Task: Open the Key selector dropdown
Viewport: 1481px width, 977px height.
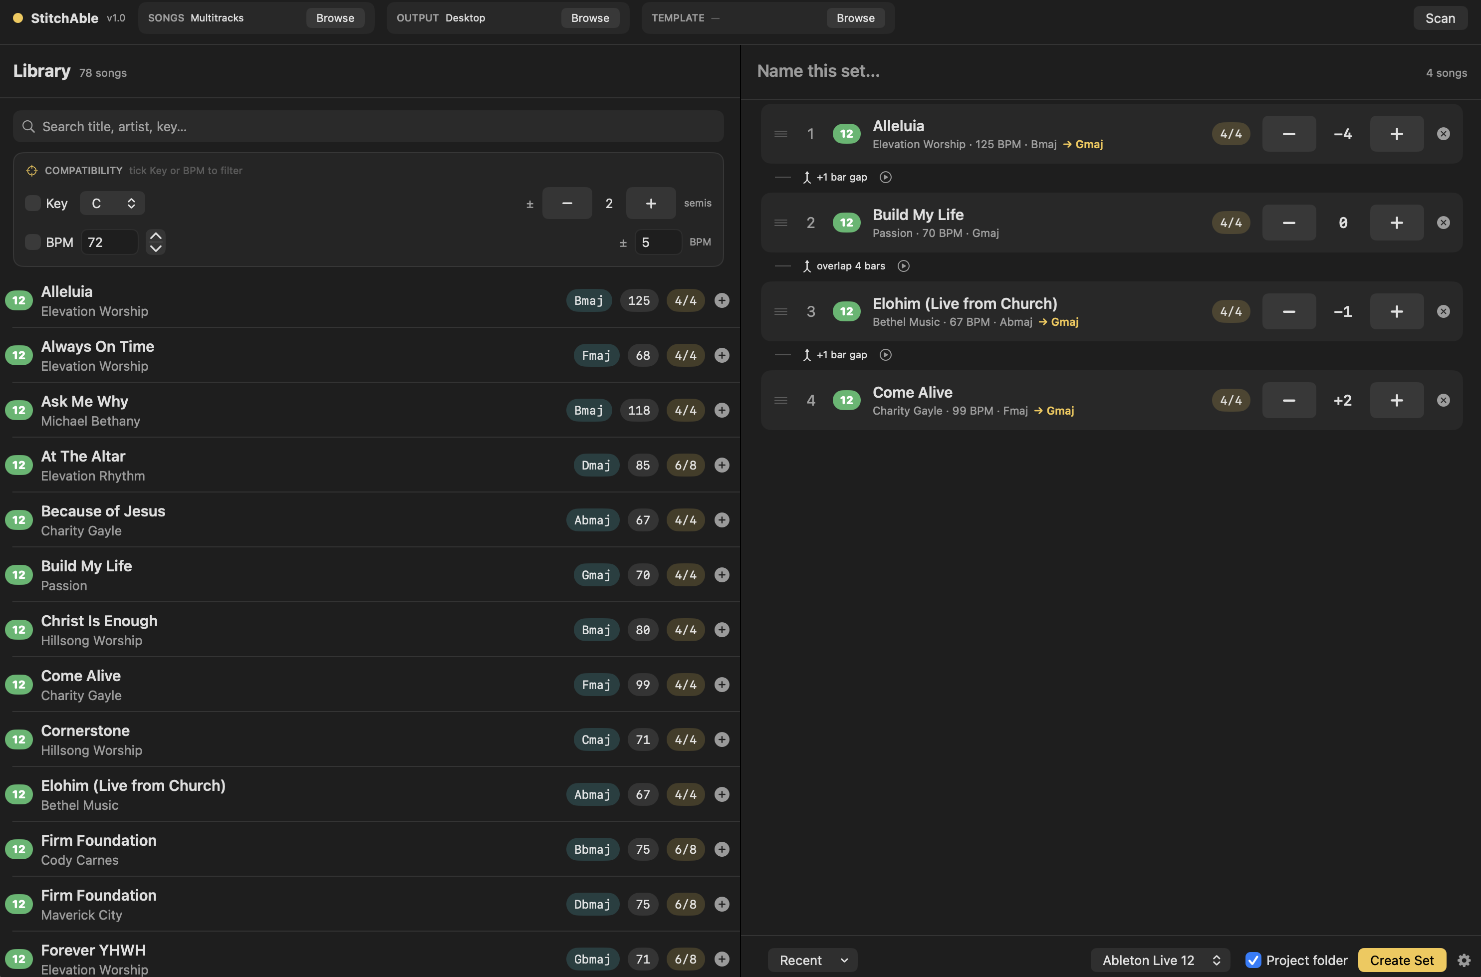Action: (x=112, y=203)
